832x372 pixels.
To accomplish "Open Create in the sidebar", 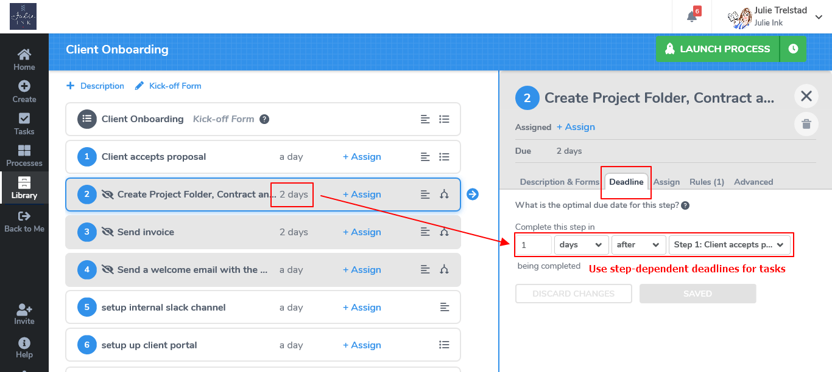I will (x=24, y=92).
